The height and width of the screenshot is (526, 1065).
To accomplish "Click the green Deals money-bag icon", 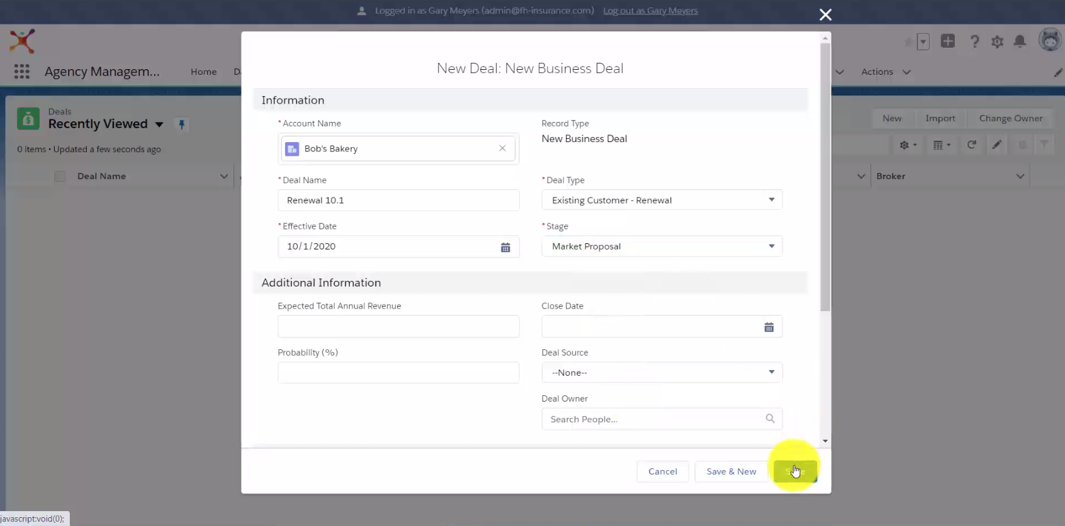I will 28,118.
